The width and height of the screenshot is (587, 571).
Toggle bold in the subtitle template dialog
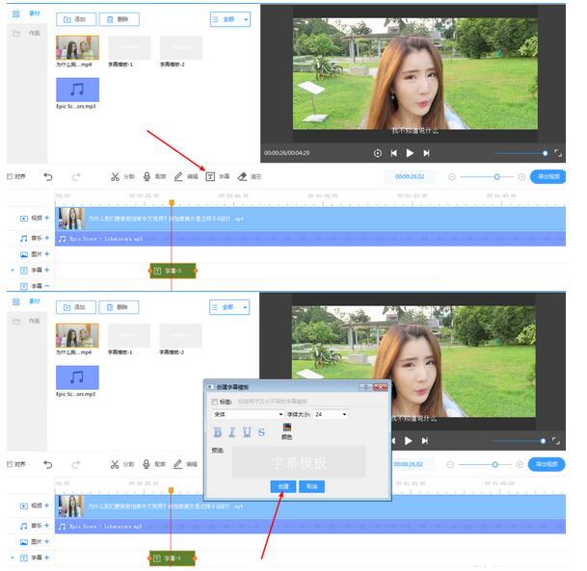coord(218,432)
